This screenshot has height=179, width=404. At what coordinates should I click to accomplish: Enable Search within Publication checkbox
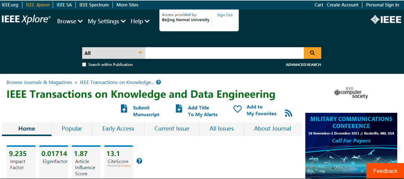(x=84, y=65)
